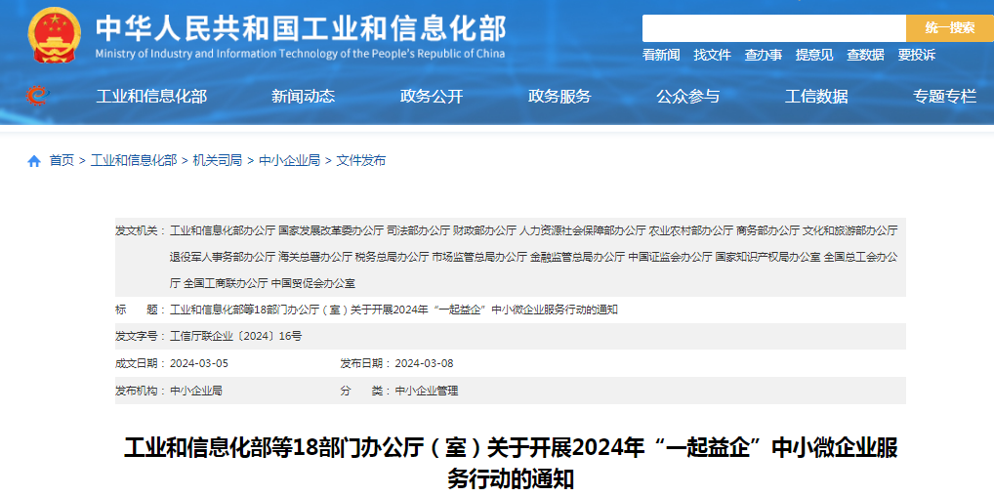The image size is (994, 496).
Task: Select 政务公开 in the navigation bar
Action: (432, 96)
